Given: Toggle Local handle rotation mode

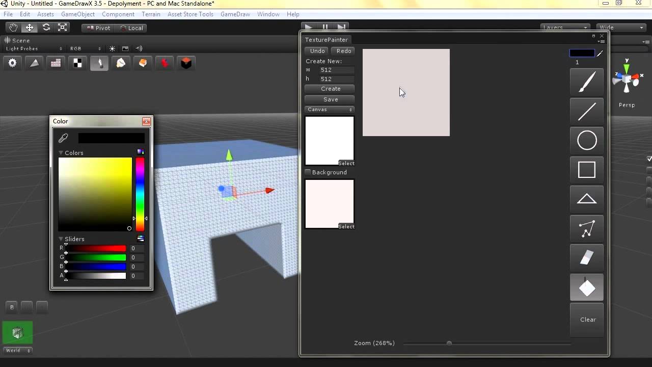Looking at the screenshot, I should pos(131,28).
